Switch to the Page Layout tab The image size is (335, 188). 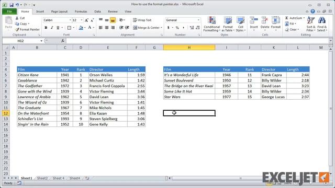[x=59, y=11]
